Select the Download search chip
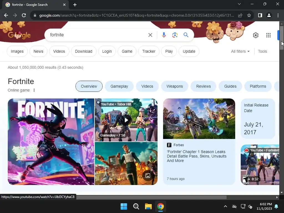 [x=84, y=51]
